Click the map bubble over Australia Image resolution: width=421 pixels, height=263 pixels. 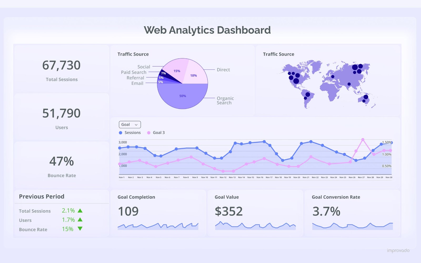[x=366, y=97]
